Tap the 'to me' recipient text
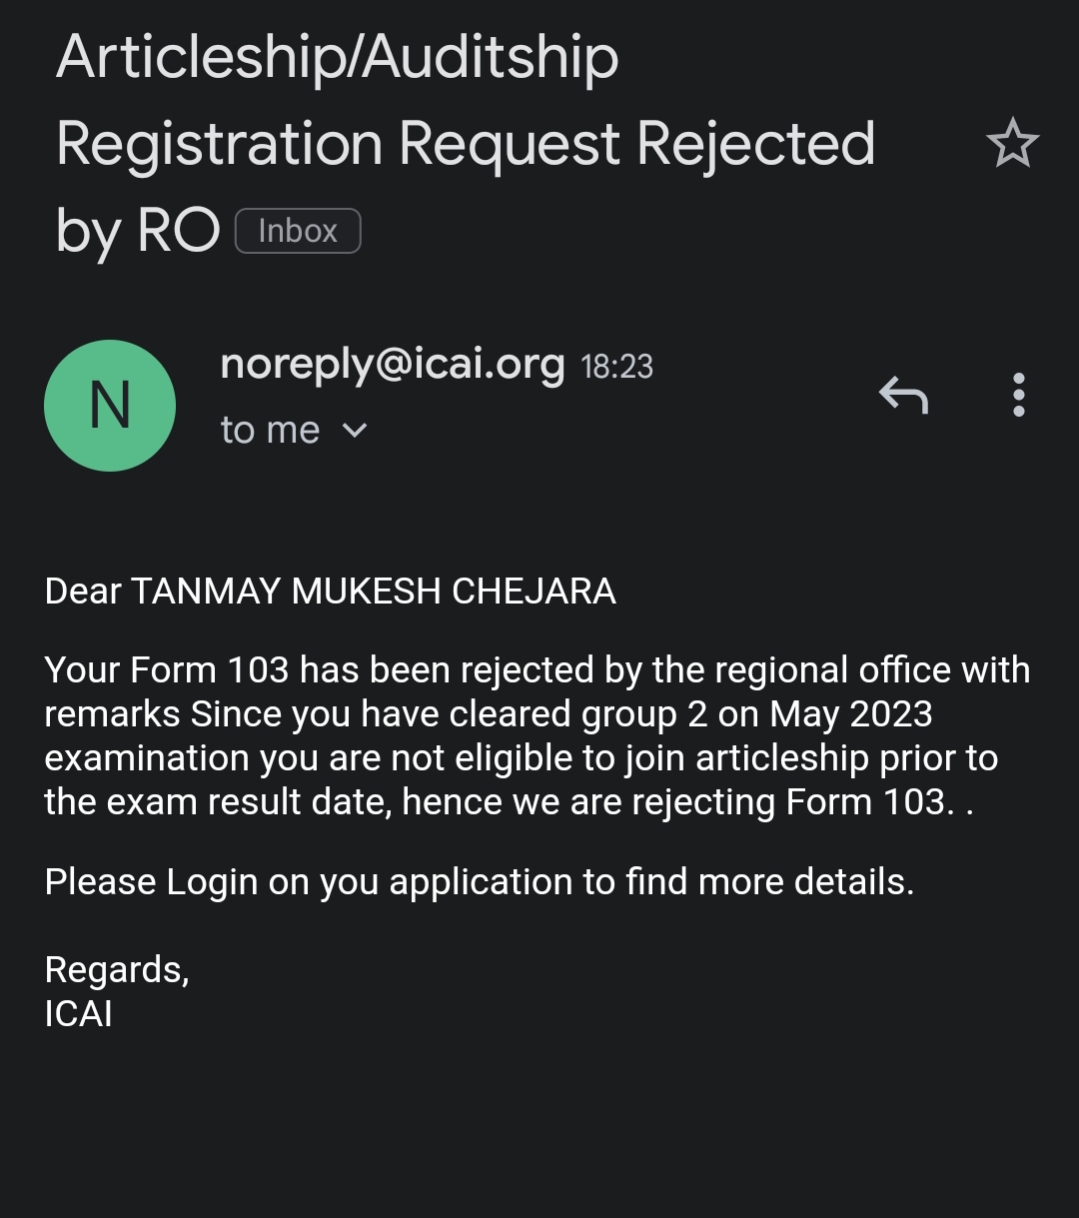1079x1218 pixels. click(x=270, y=431)
